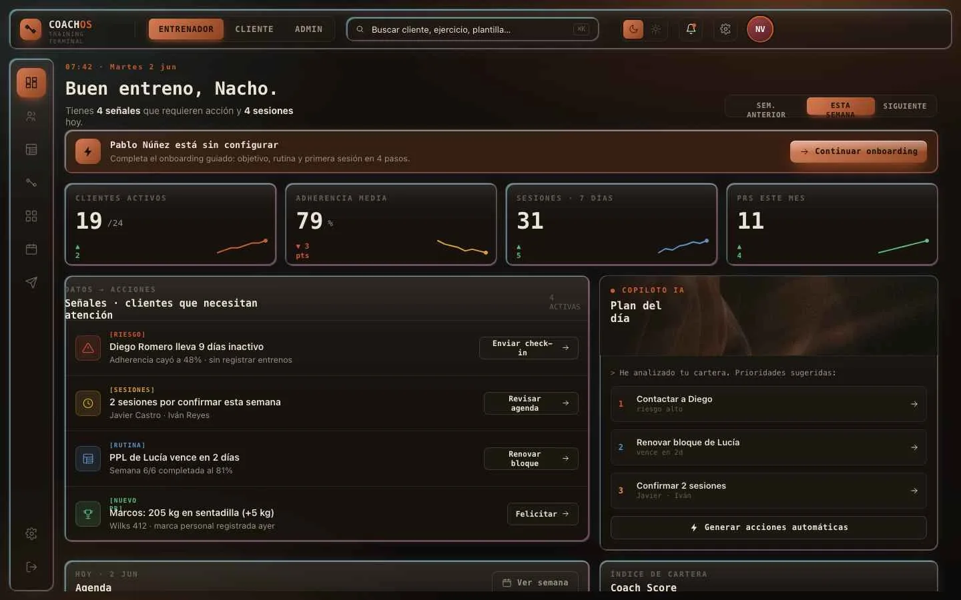This screenshot has width=961, height=600.
Task: Open the paper plane messages icon in sidebar
Action: point(31,283)
